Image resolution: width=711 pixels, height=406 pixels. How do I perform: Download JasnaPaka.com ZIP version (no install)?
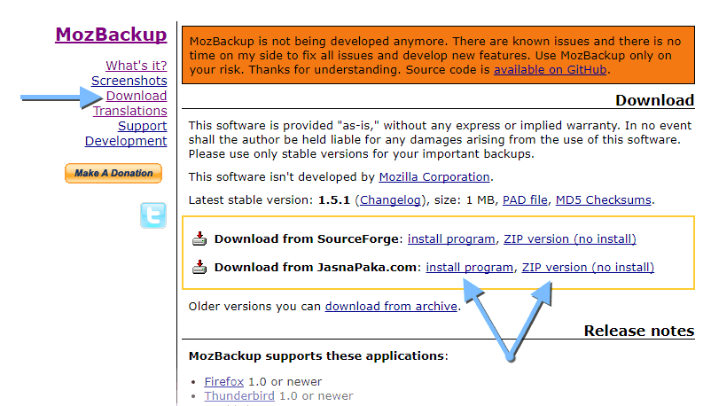tap(588, 268)
